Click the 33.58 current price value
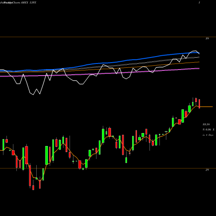This screenshot has height=216, width=216. 206,124
